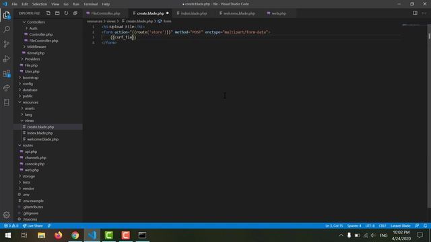Open the activity bar icon below Live Share
Viewport: 431px width, 242px height.
[x=7, y=102]
